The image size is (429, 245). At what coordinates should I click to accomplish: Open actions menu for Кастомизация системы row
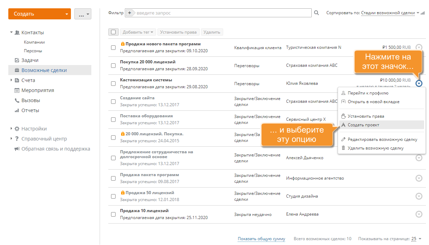(419, 83)
